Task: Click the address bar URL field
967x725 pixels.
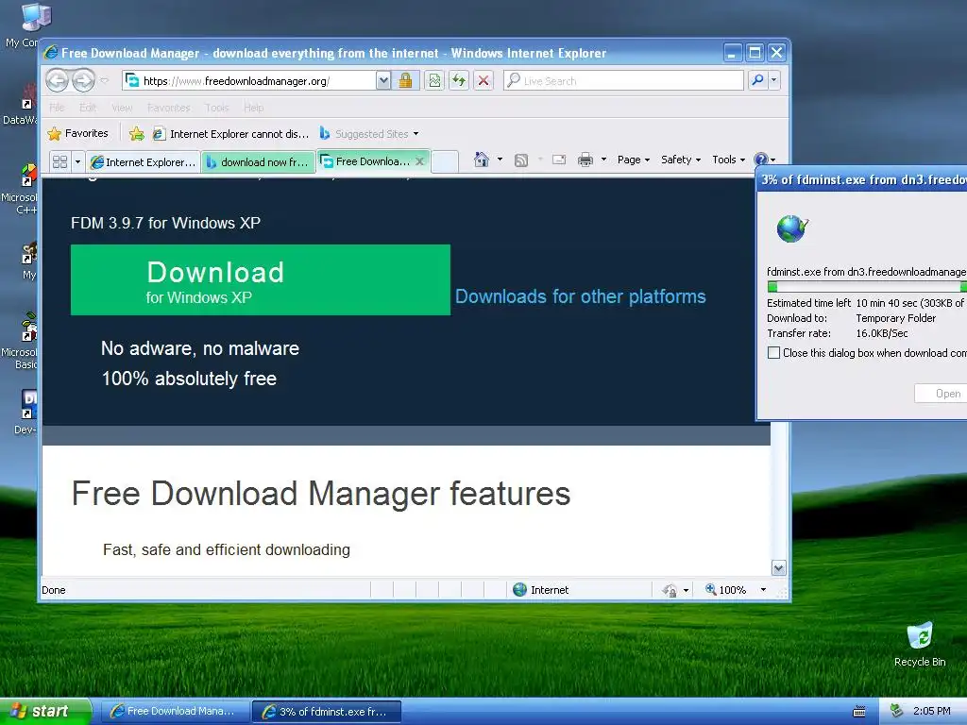Action: (249, 81)
